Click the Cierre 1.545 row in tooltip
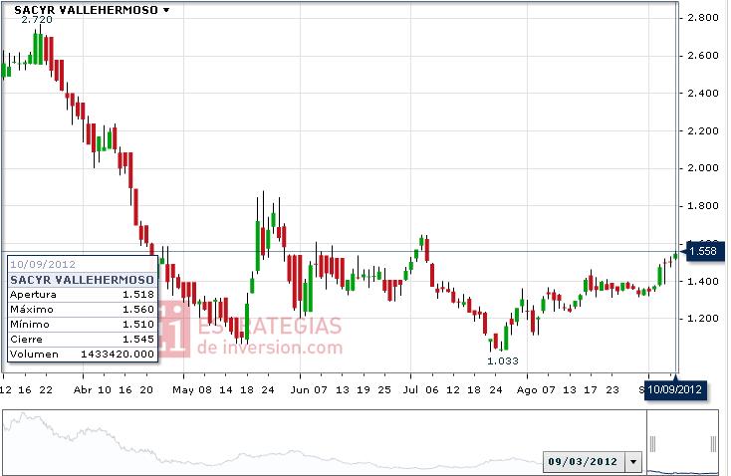731x476 pixels. (x=82, y=339)
